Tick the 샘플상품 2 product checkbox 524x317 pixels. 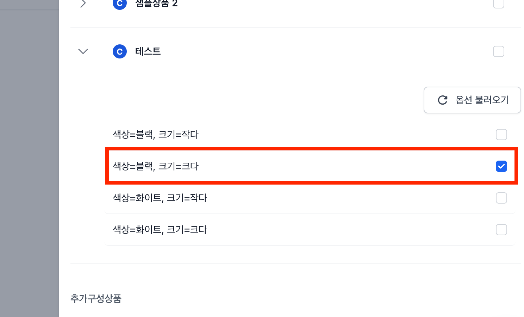click(x=498, y=3)
